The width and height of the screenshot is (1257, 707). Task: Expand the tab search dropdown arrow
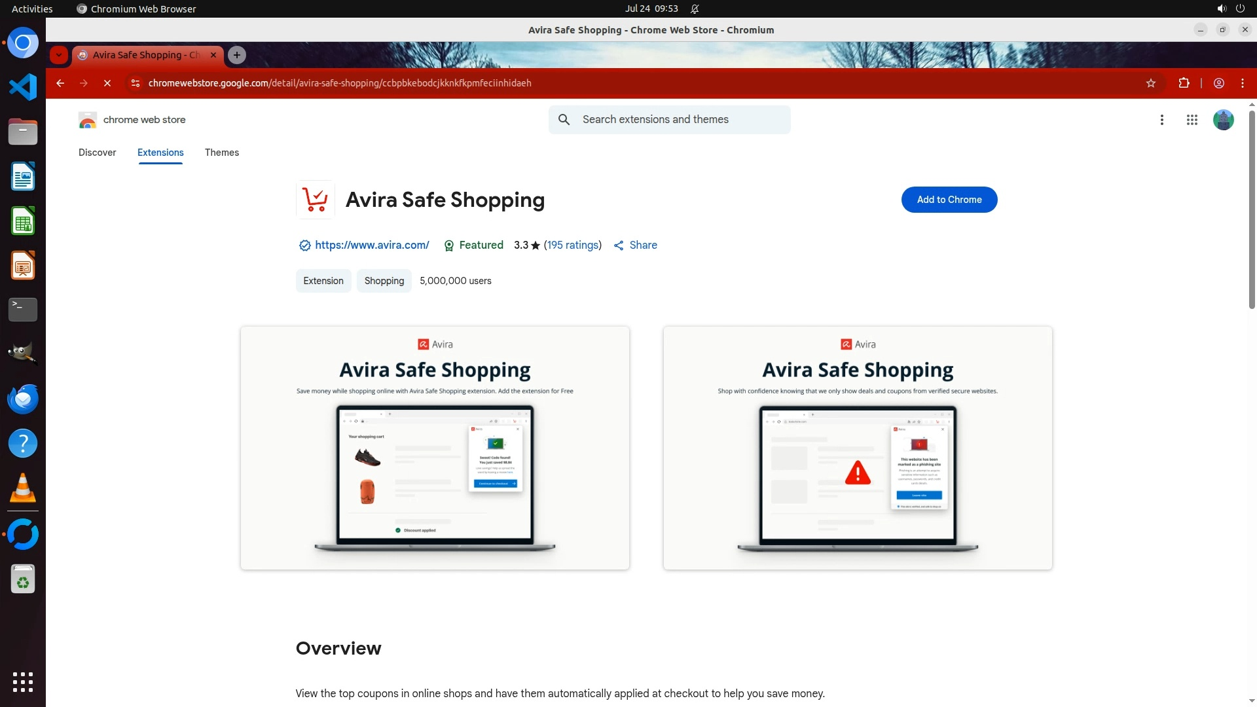(59, 55)
